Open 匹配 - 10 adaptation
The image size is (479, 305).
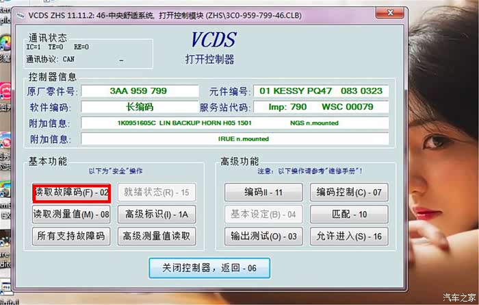pos(349,214)
